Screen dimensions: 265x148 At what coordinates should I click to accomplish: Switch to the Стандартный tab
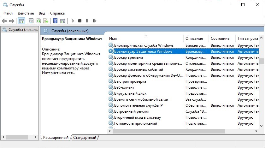(x=85, y=138)
